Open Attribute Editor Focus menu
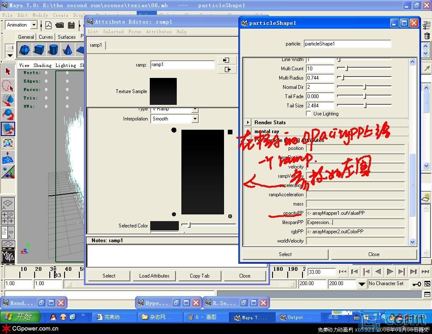The width and height of the screenshot is (432, 334). pos(135,32)
